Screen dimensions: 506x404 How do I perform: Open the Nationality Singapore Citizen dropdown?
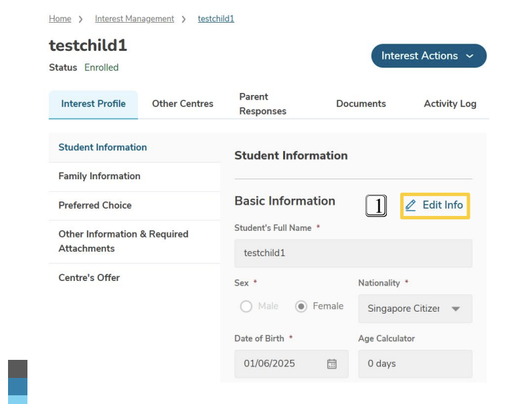click(416, 308)
